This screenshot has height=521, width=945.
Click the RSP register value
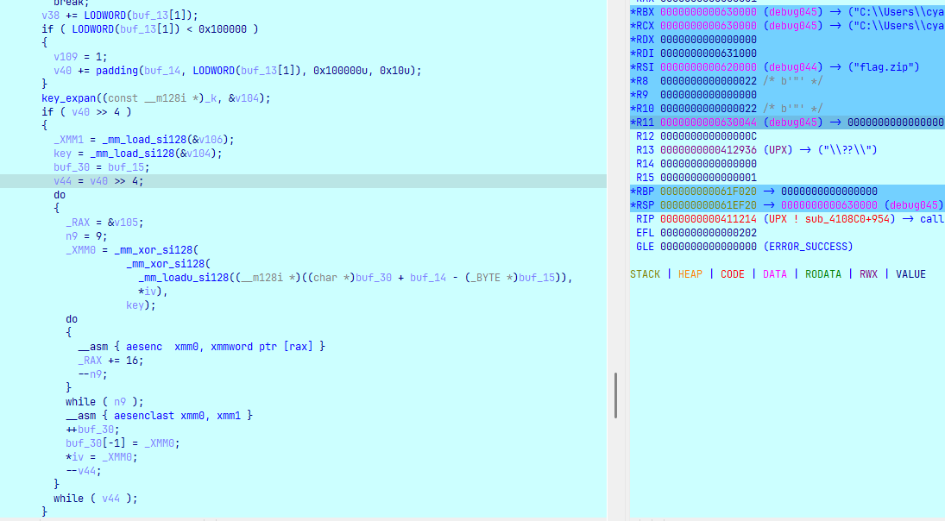tap(708, 204)
